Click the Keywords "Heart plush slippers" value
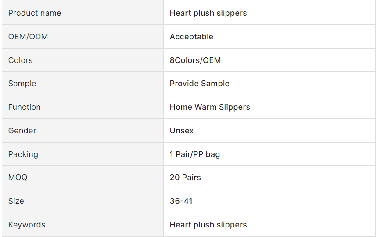377x237 pixels. (x=208, y=225)
